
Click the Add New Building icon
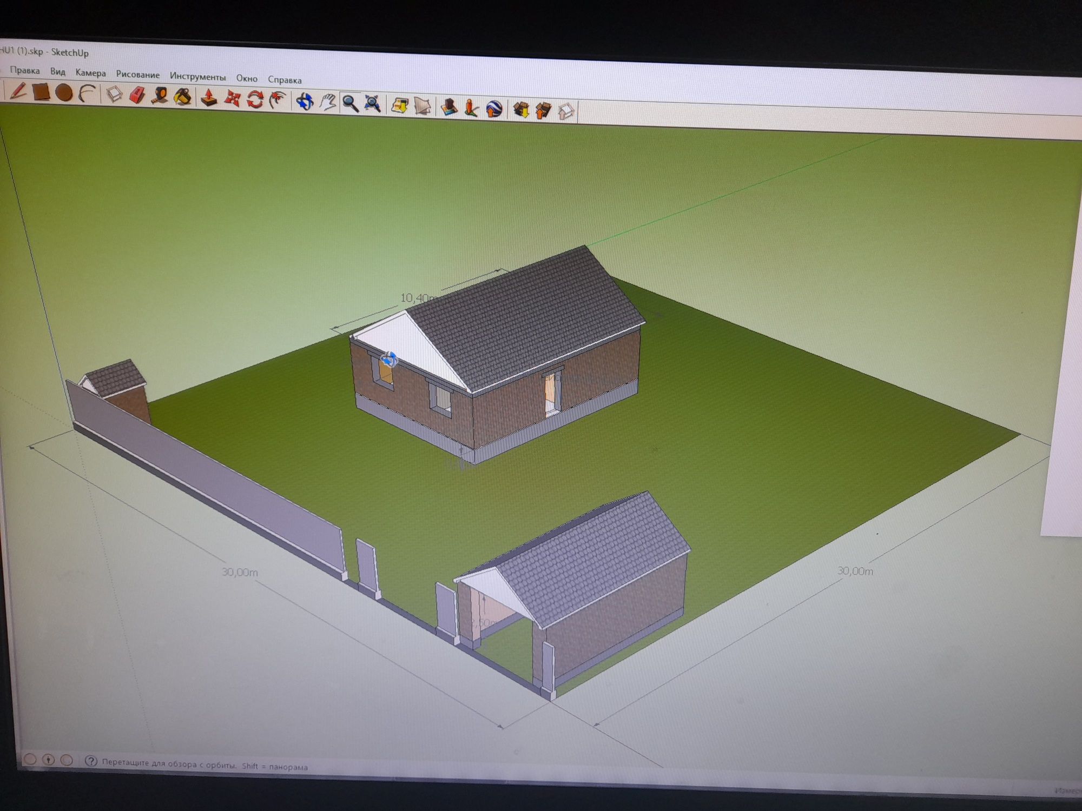pos(448,107)
